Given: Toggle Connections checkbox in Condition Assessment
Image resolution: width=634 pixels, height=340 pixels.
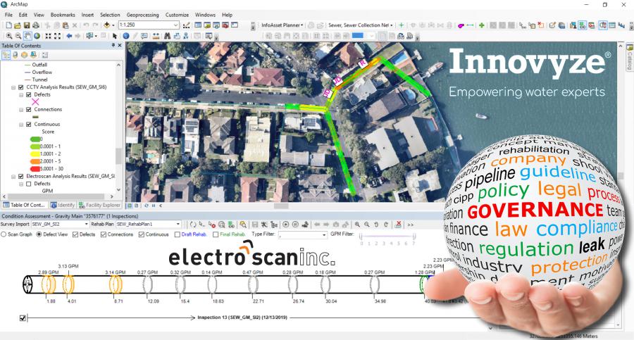Looking at the screenshot, I should click(104, 234).
